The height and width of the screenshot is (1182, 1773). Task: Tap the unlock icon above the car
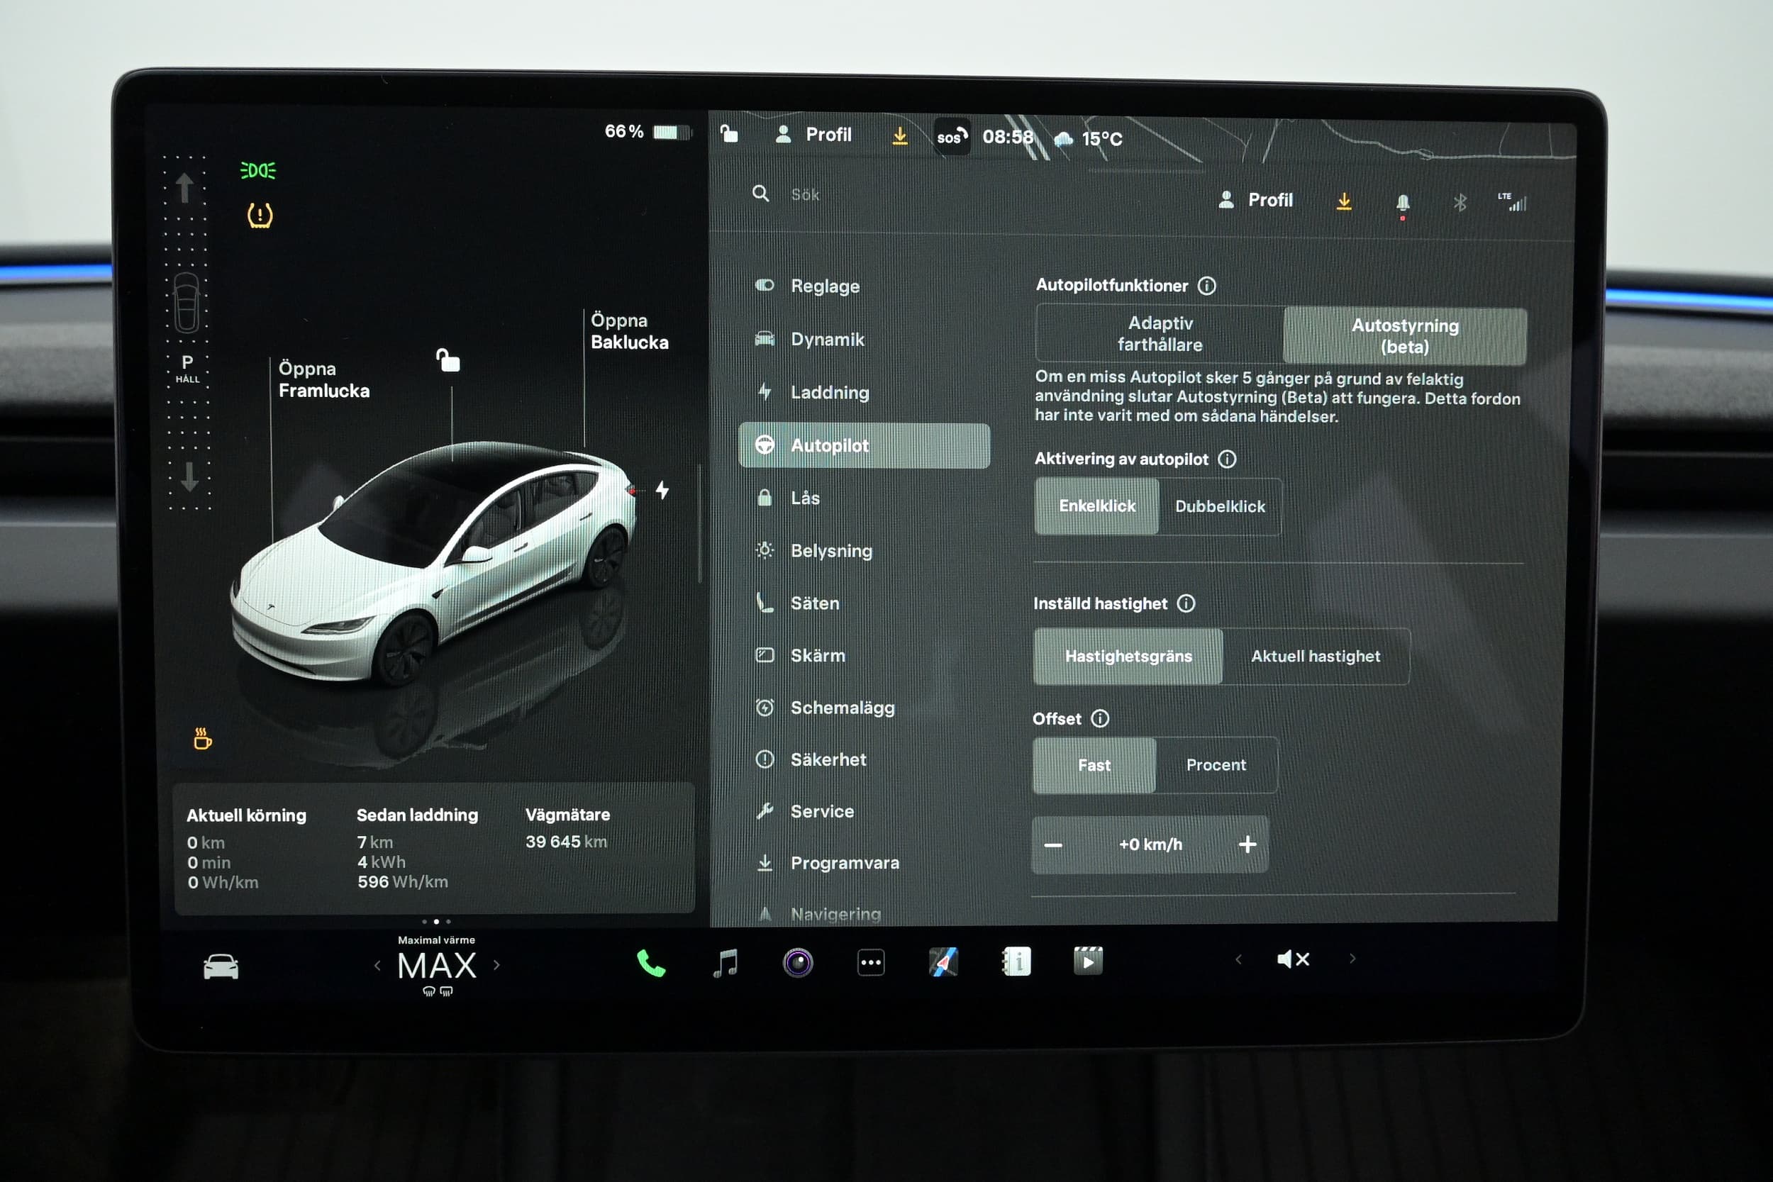(448, 360)
